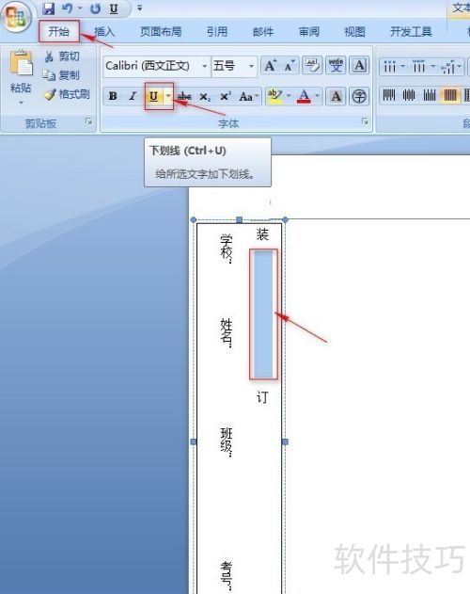Open the phonetic guide (wén) tool

[336, 66]
